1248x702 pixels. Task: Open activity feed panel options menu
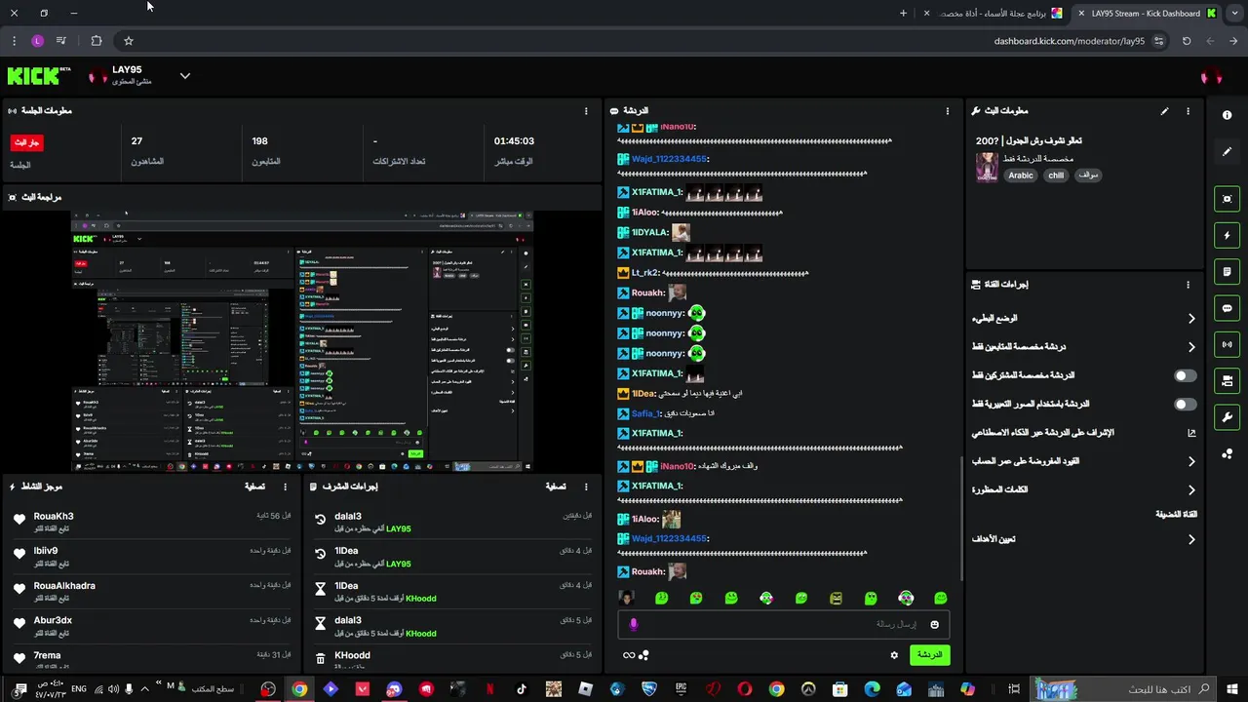286,487
